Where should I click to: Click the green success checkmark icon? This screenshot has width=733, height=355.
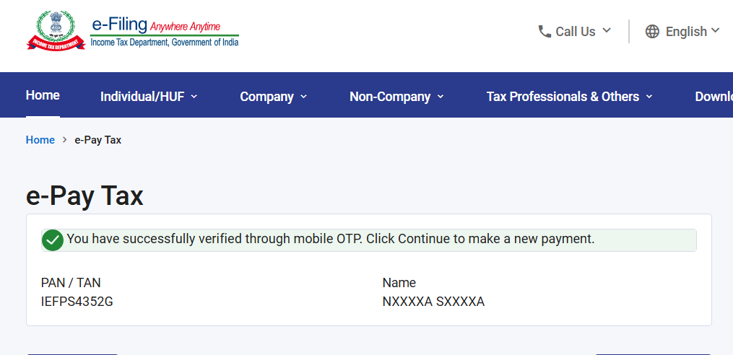(53, 240)
